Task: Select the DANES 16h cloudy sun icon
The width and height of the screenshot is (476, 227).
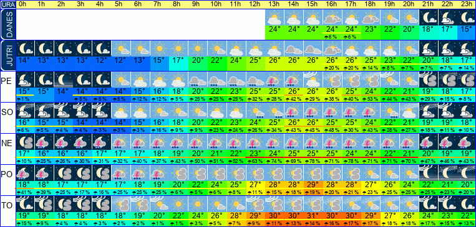Action: 333,17
